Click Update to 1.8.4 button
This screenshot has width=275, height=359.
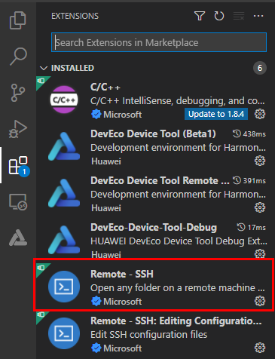[216, 114]
